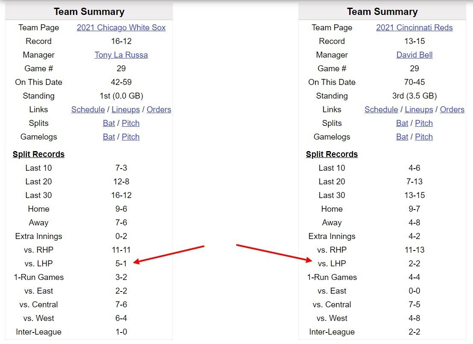Click Bat in the White Sox Gamelogs row
Image resolution: width=473 pixels, height=344 pixels.
tap(109, 137)
